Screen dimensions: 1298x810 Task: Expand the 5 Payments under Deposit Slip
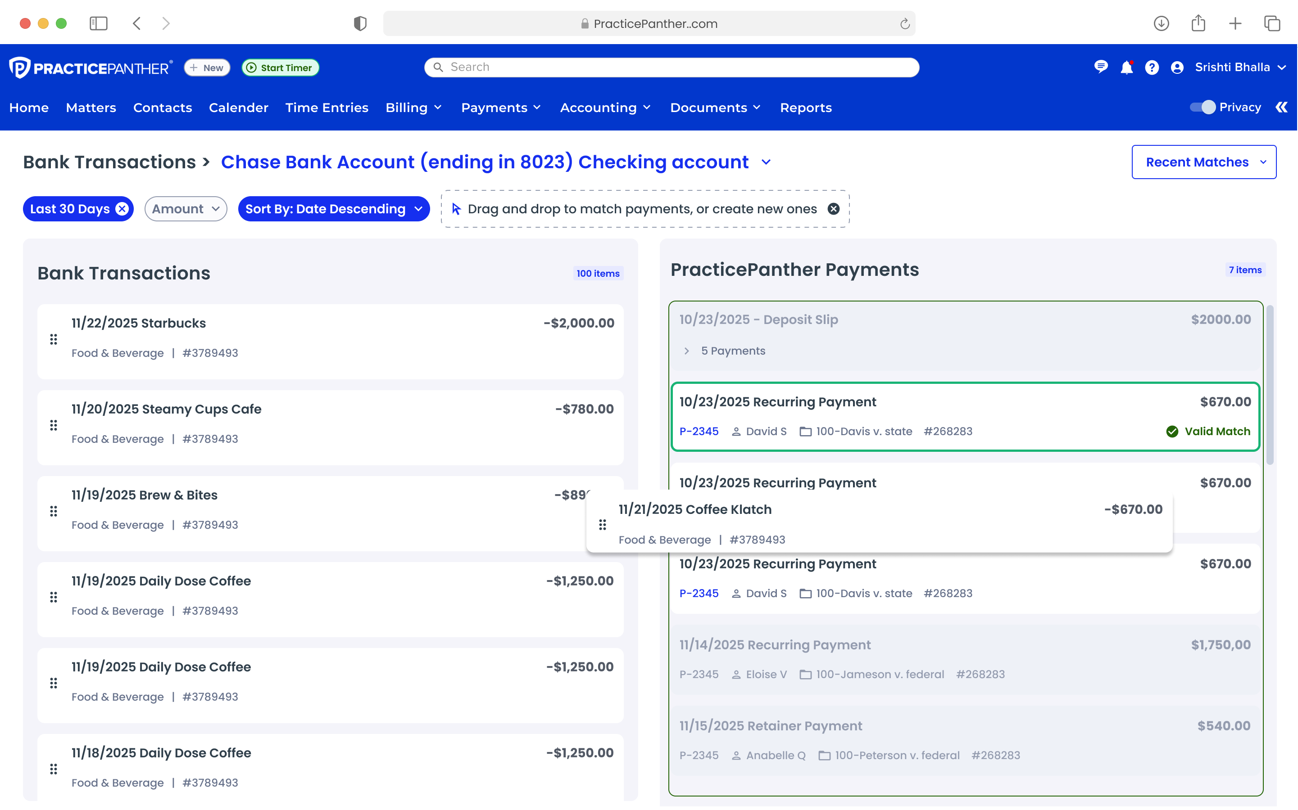tap(687, 351)
